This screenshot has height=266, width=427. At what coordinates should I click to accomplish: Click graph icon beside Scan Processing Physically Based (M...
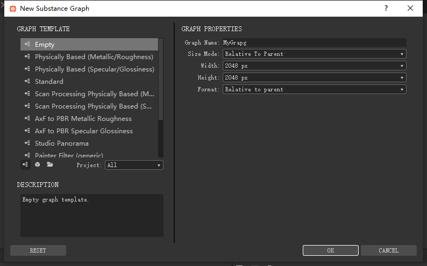(27, 94)
